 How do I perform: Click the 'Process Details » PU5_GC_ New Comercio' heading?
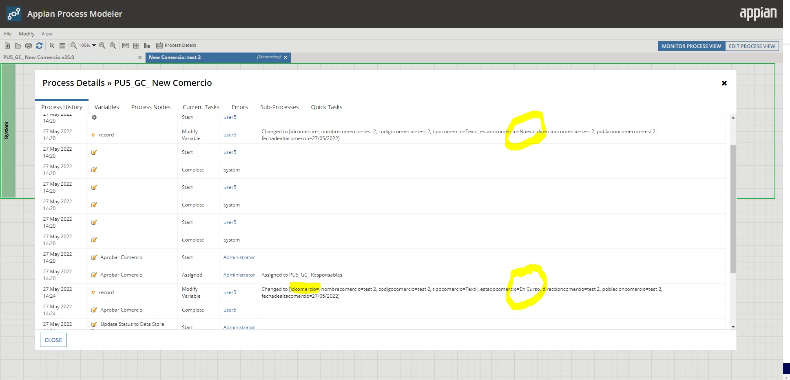point(127,83)
